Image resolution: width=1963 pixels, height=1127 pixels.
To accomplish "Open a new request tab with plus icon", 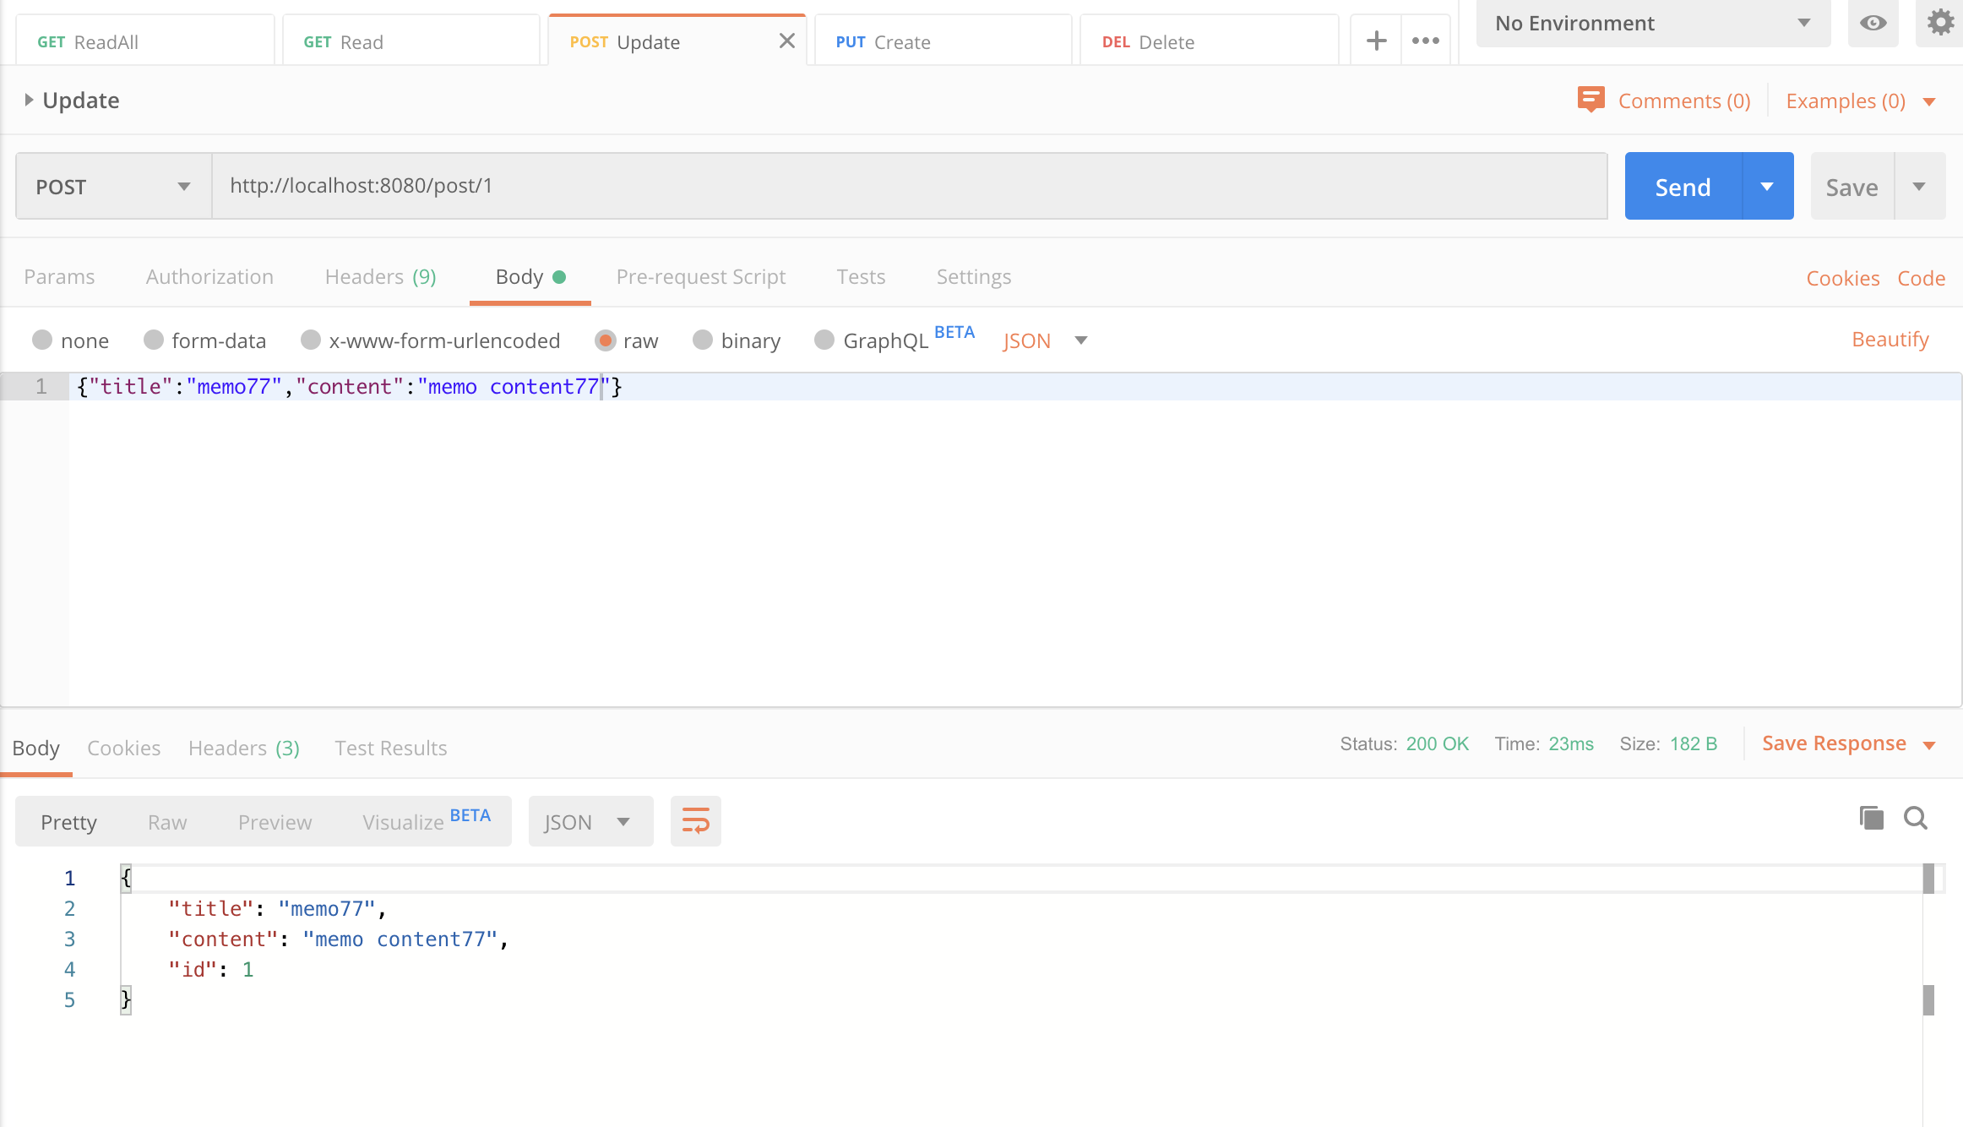I will [1376, 41].
